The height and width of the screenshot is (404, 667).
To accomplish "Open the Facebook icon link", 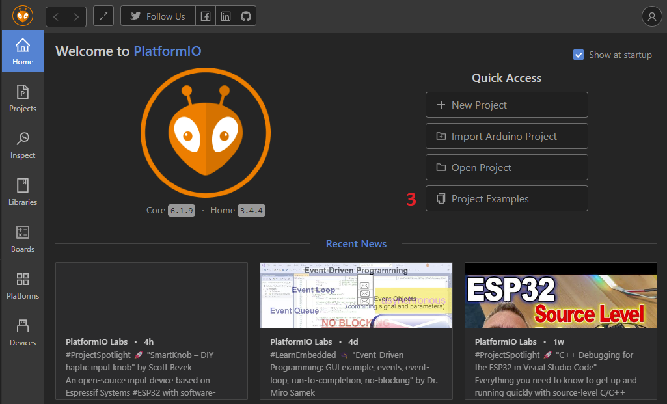I will pyautogui.click(x=206, y=16).
